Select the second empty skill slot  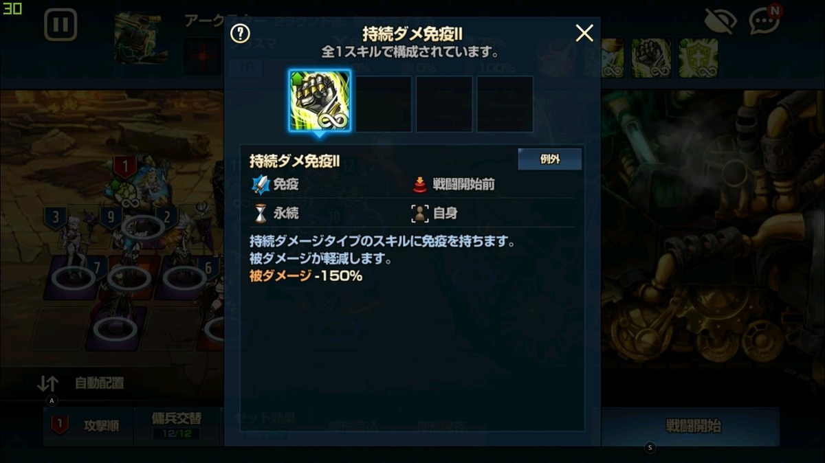pyautogui.click(x=384, y=104)
